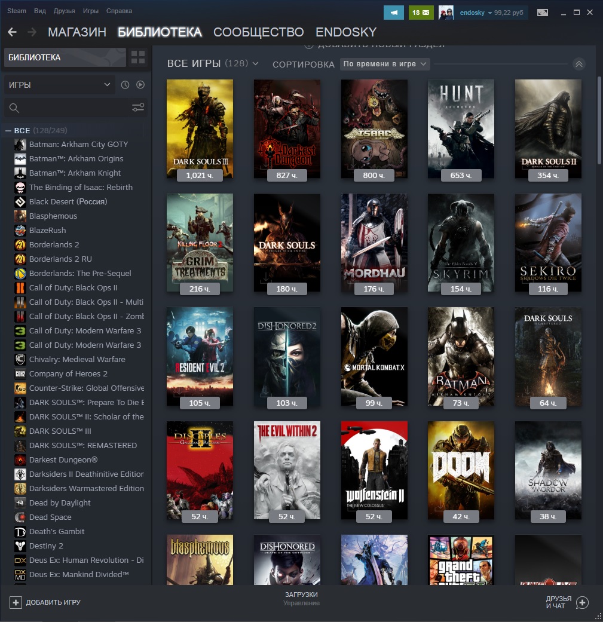Click the plus icon for Add Game
The image size is (603, 622).
pos(16,602)
